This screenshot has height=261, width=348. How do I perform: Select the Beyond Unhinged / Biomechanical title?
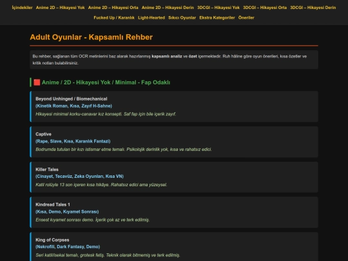pyautogui.click(x=72, y=99)
